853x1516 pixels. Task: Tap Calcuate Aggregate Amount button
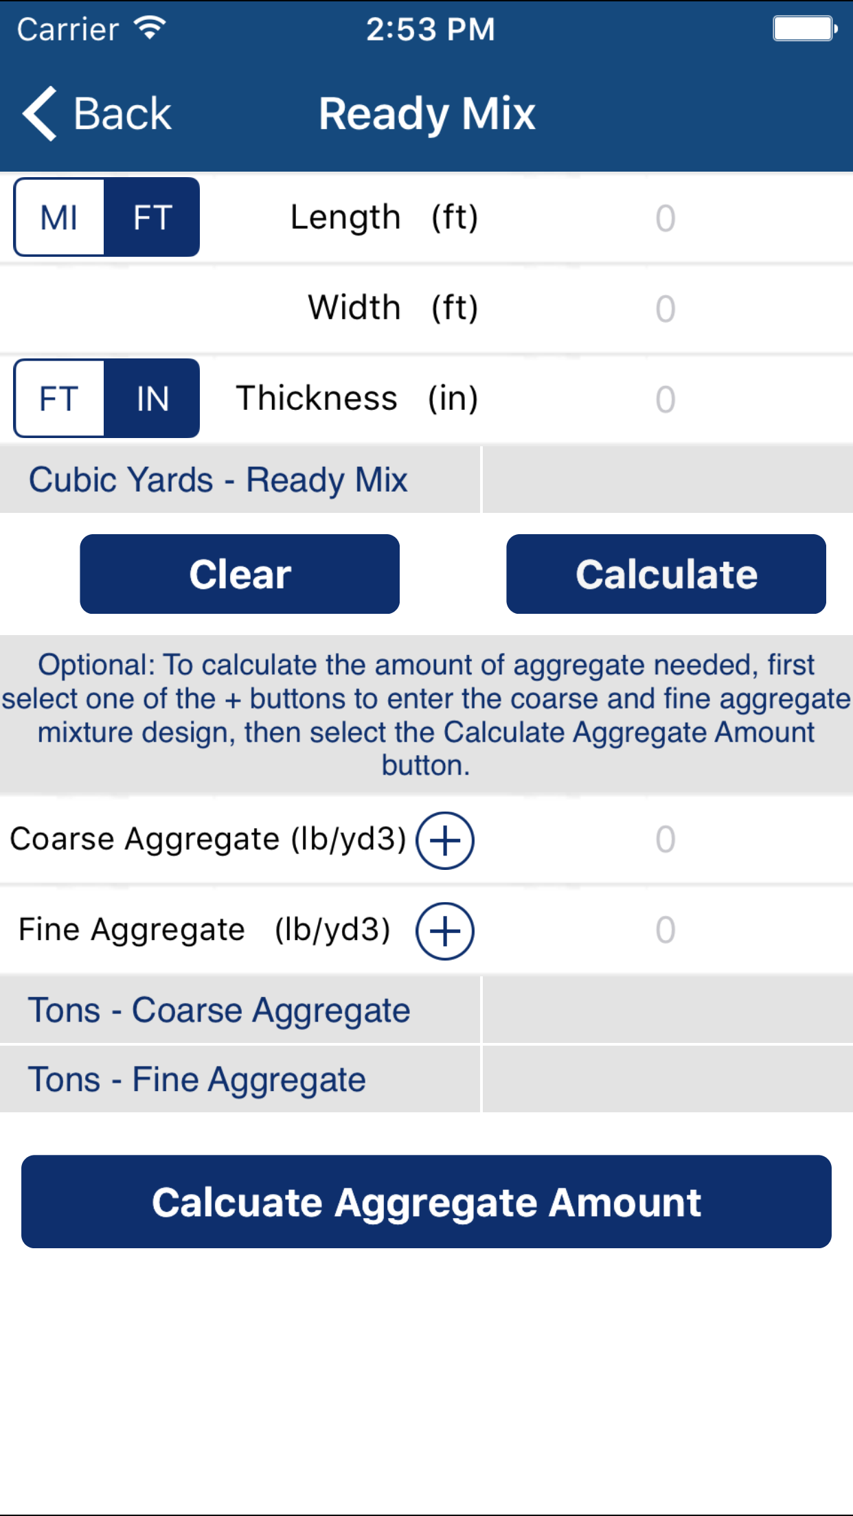427,1202
